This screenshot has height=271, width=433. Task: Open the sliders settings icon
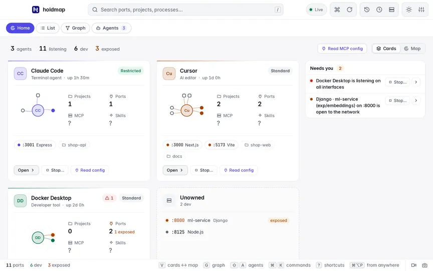pos(421,10)
